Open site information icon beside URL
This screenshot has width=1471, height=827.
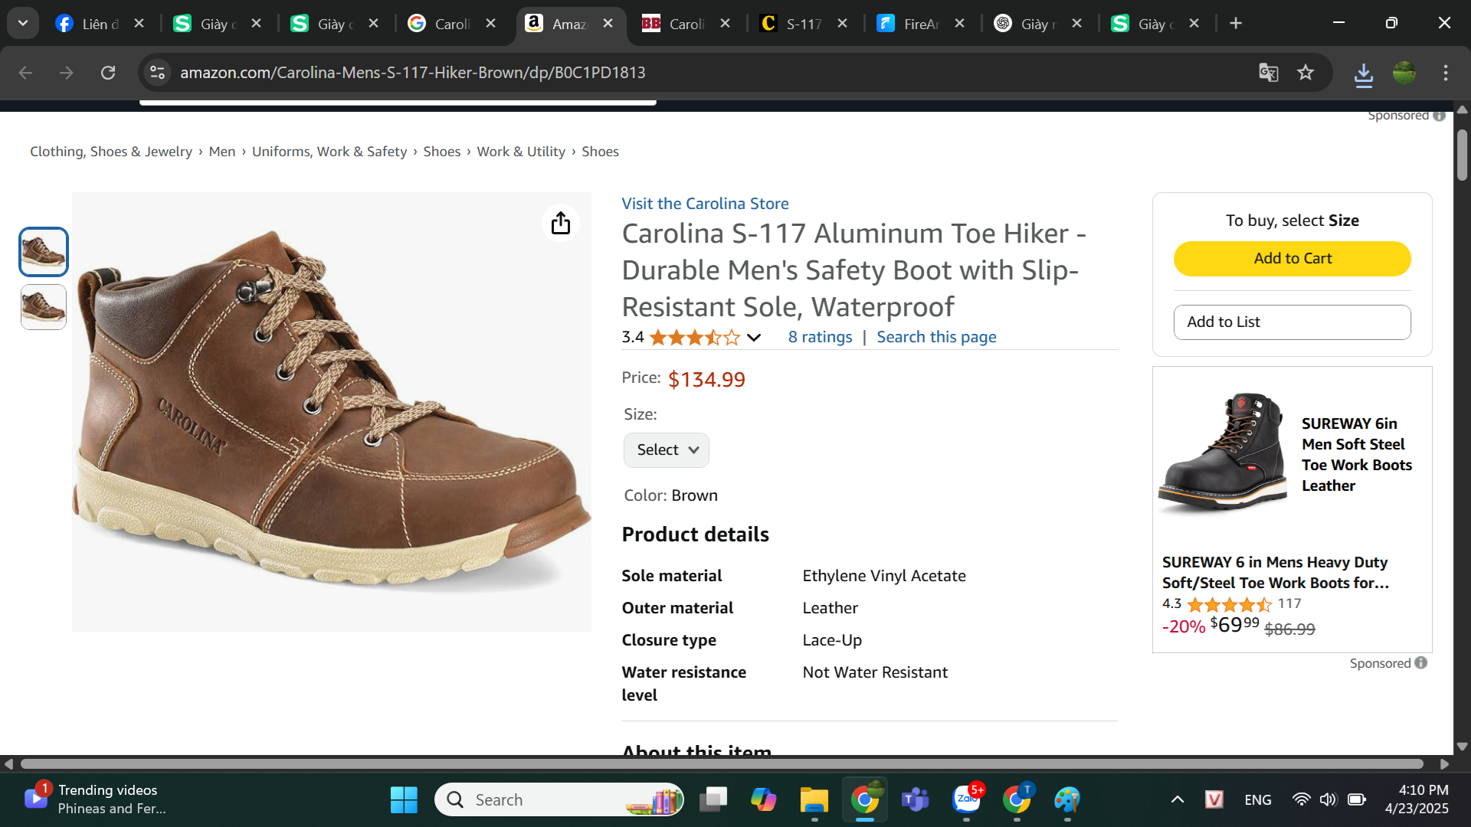click(157, 73)
